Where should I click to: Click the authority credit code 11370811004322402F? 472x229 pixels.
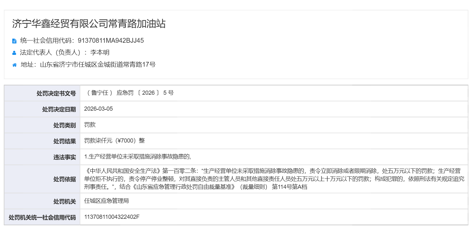coord(112,217)
